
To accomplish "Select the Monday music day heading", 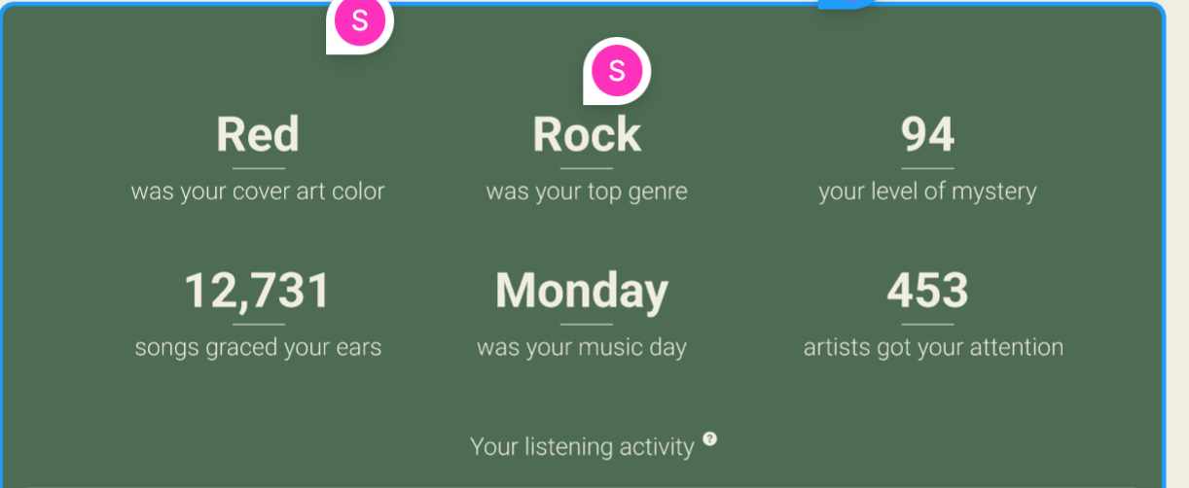I will [x=582, y=291].
